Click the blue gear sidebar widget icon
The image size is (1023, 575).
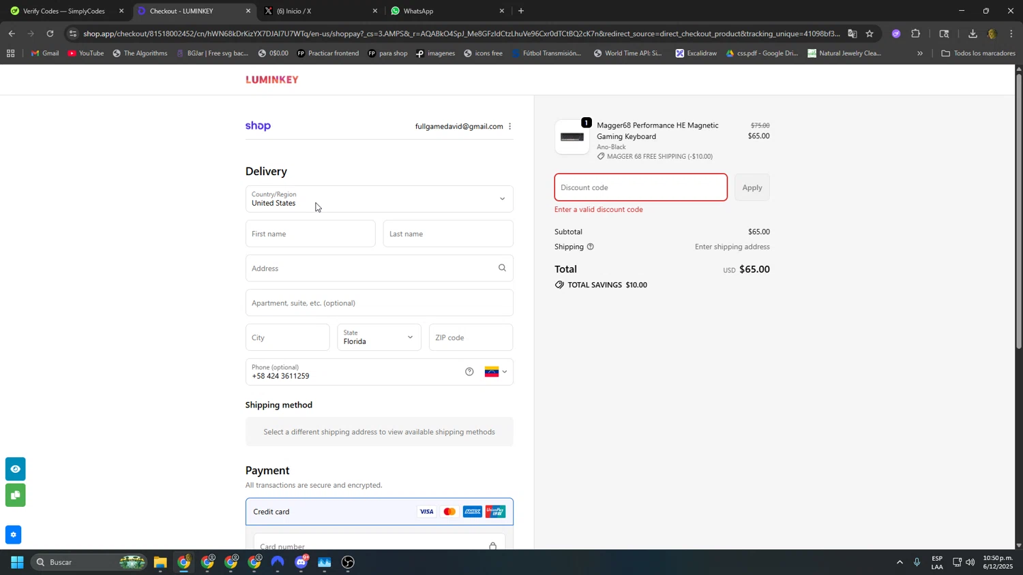[13, 535]
